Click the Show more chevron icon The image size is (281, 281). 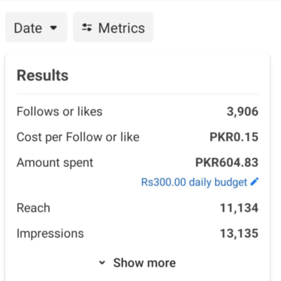(102, 263)
